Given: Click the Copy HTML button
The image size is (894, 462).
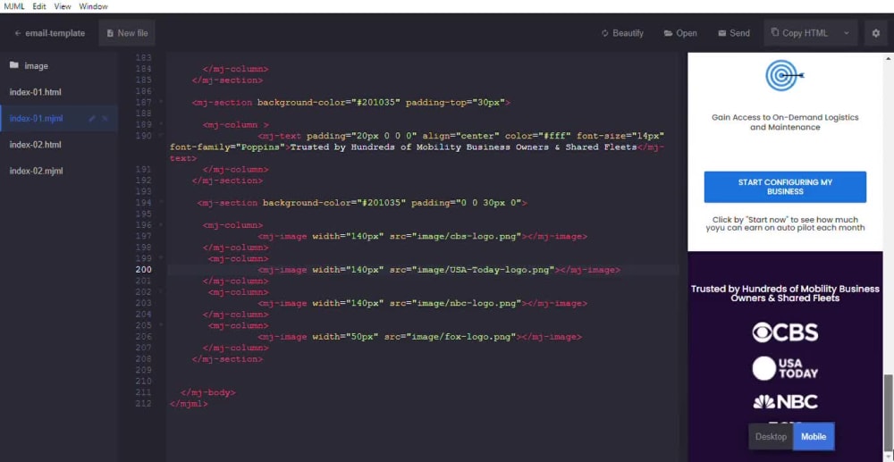Looking at the screenshot, I should [798, 33].
